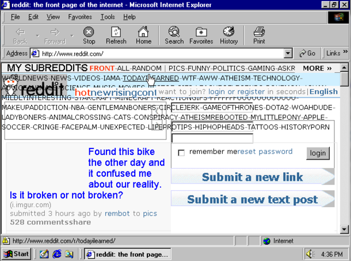Open the Windows Start menu
The width and height of the screenshot is (351, 261).
click(16, 254)
